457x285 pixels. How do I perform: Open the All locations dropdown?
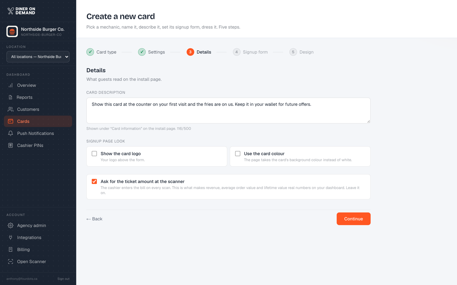38,57
